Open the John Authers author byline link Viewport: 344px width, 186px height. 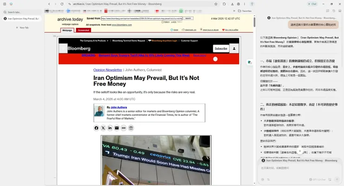point(119,107)
